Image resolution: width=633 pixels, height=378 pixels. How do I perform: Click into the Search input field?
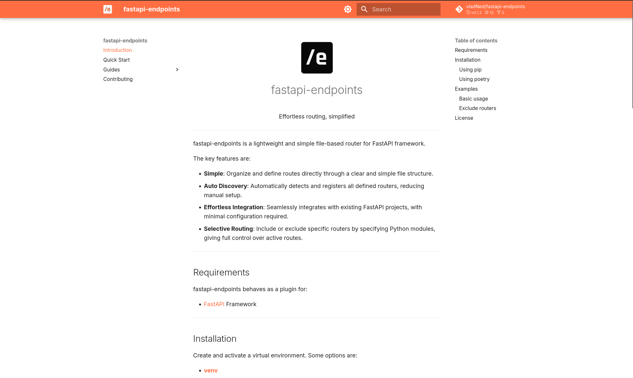click(x=399, y=9)
